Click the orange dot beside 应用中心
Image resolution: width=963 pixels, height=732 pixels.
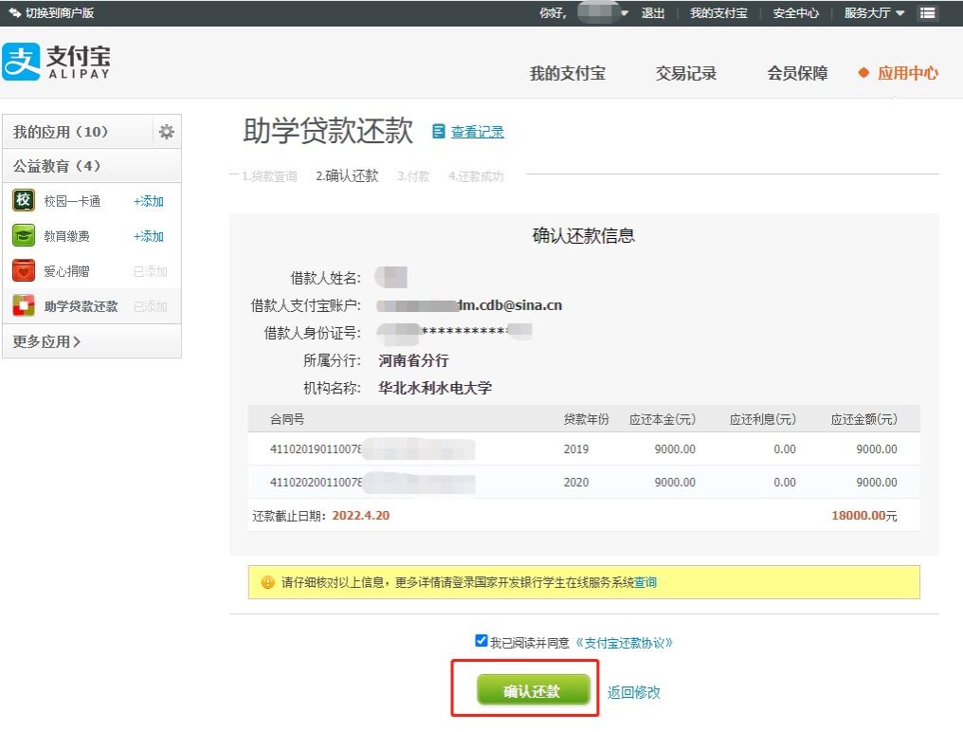pyautogui.click(x=863, y=72)
